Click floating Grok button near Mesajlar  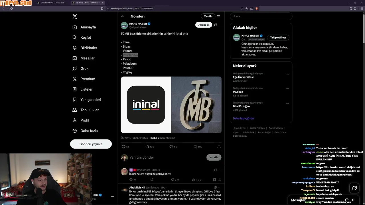tap(354, 188)
